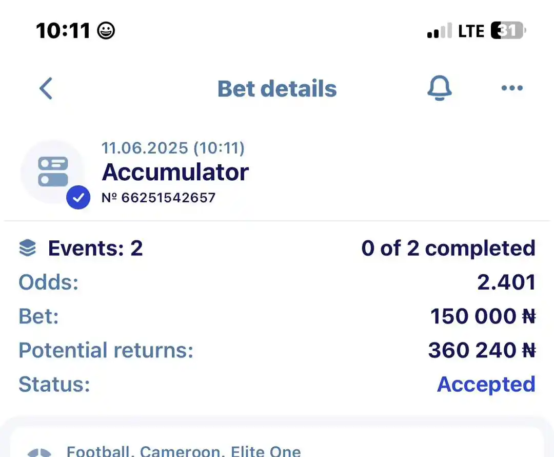Open notifications via the bell icon
The image size is (554, 457).
tap(440, 88)
